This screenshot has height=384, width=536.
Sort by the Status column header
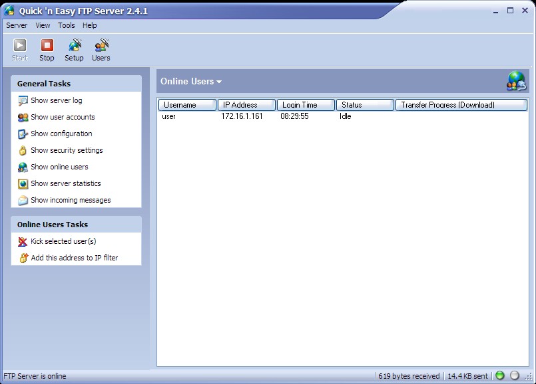tap(365, 105)
